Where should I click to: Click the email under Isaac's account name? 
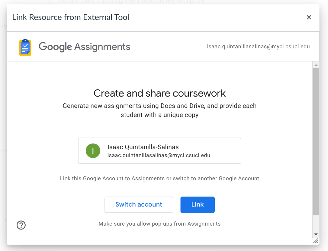(159, 156)
